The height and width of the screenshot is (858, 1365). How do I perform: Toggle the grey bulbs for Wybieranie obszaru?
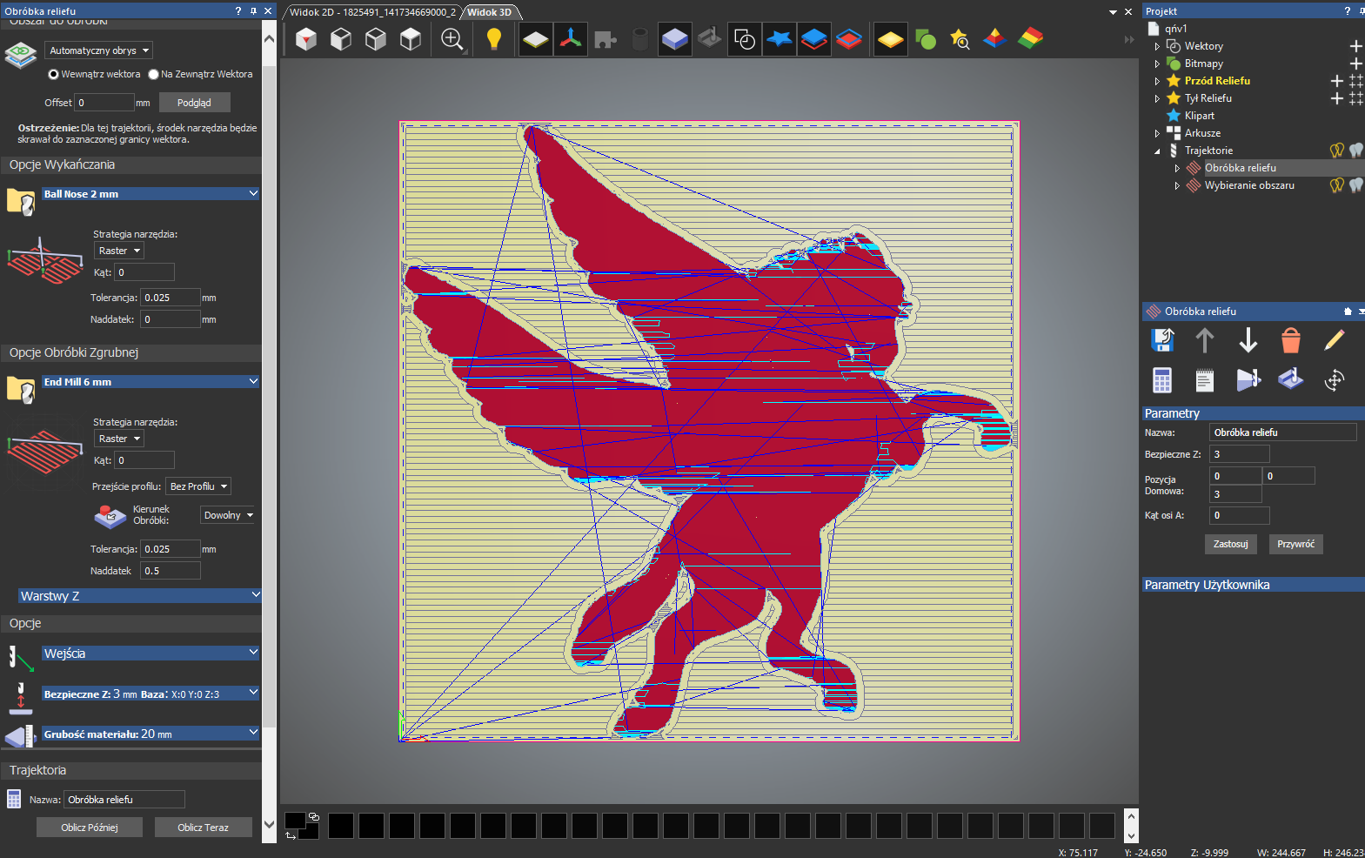[1355, 185]
